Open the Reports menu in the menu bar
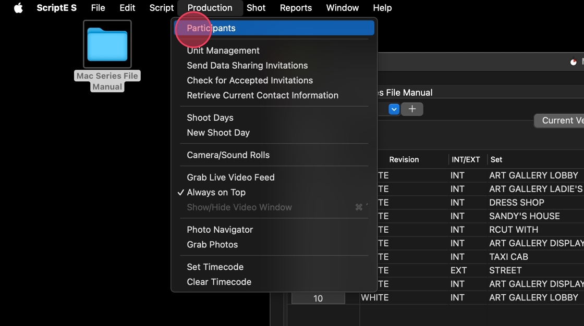 pos(296,8)
